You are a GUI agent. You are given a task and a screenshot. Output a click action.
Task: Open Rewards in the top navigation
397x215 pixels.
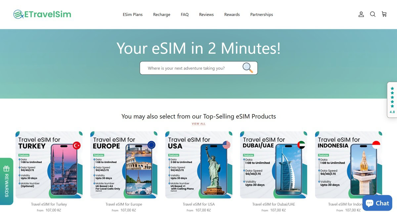click(232, 15)
